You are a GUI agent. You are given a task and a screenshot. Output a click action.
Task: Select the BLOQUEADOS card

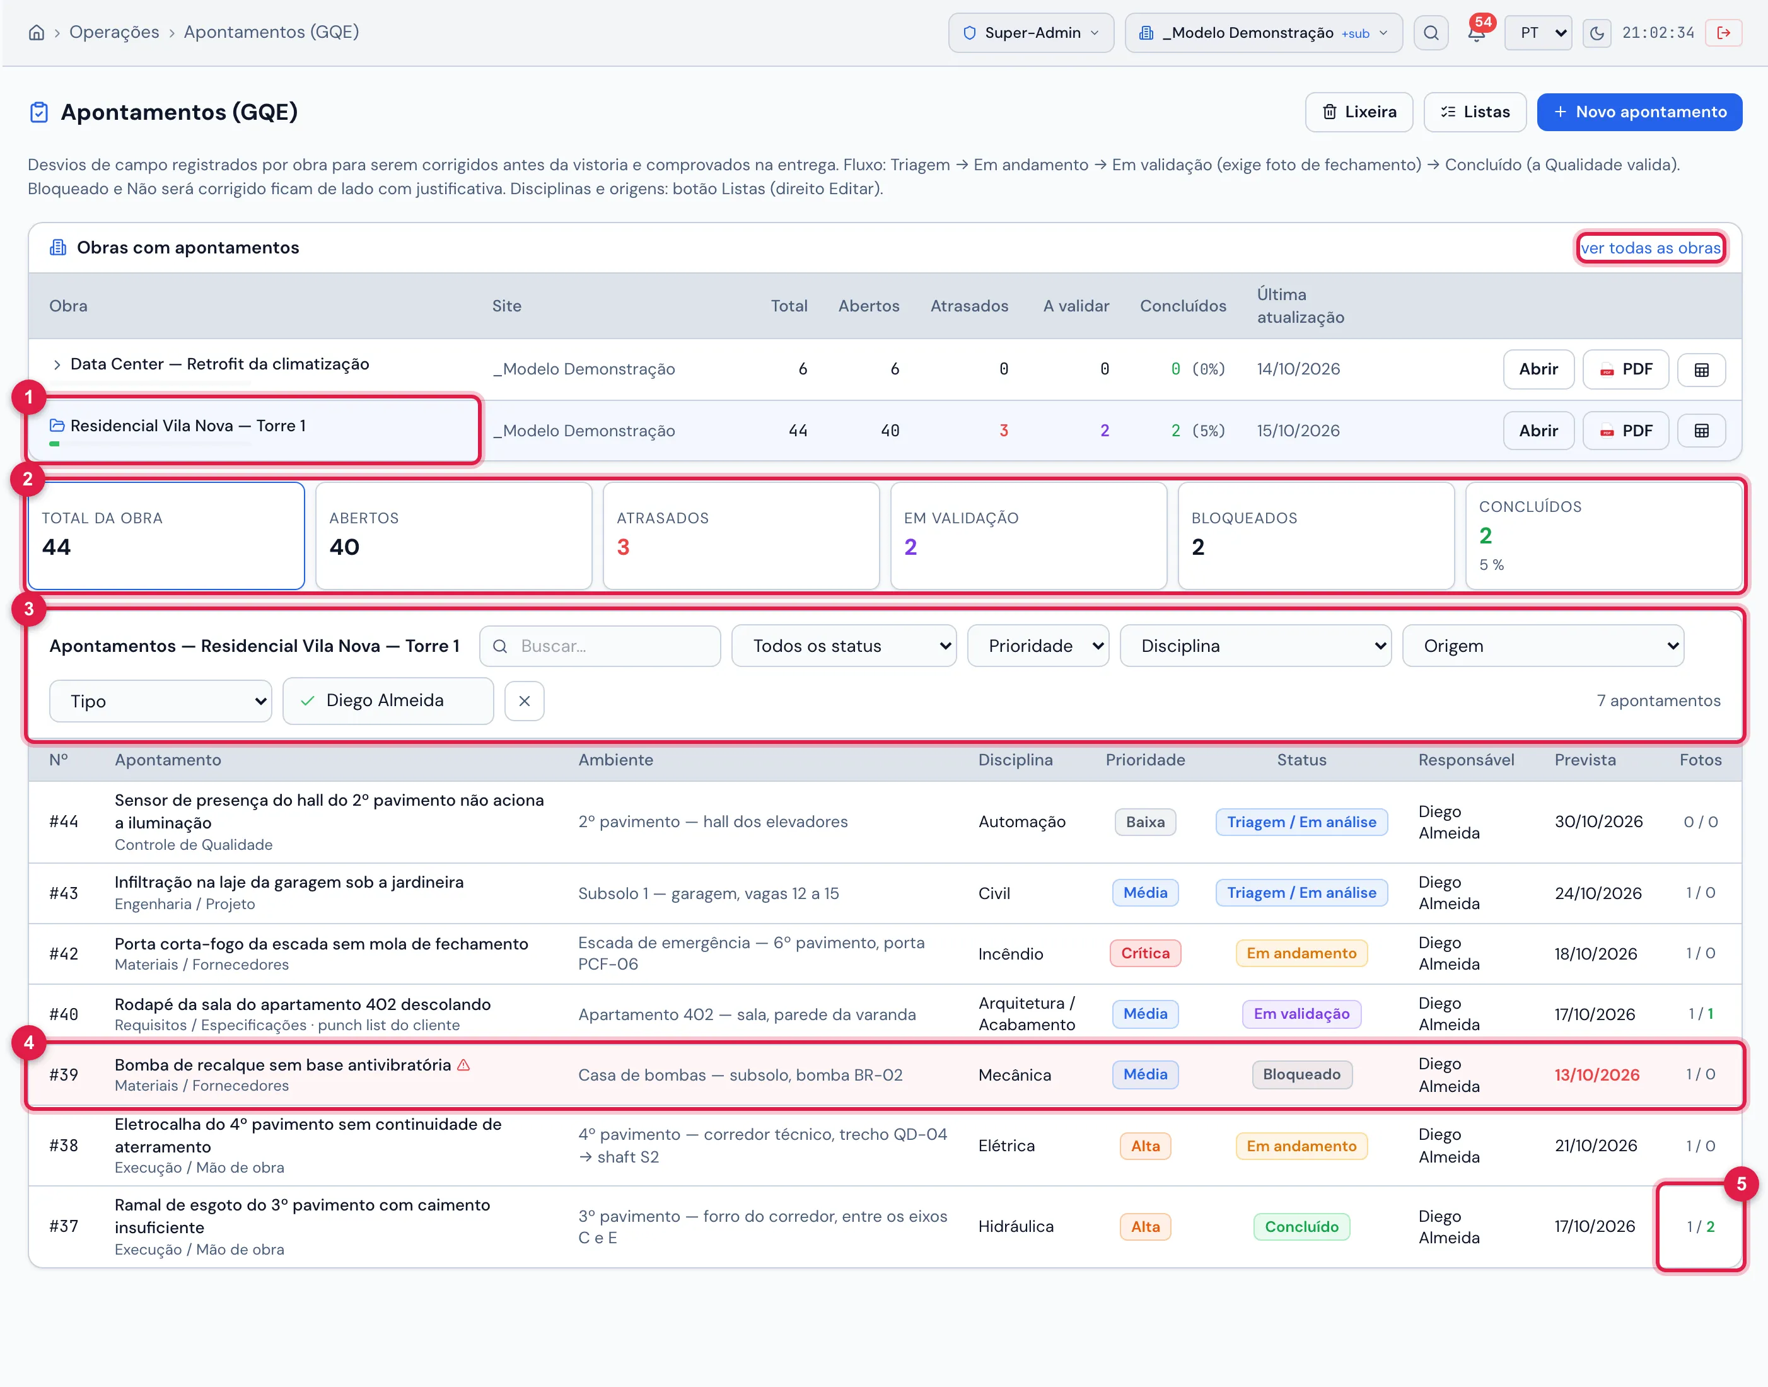click(x=1317, y=536)
